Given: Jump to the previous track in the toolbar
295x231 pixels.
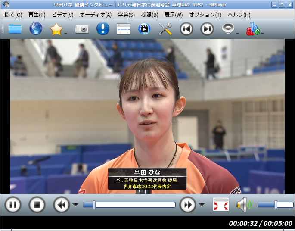Looking at the screenshot, I should 186,29.
